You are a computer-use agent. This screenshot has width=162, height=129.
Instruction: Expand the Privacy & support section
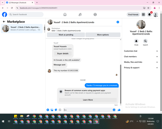point(141,68)
